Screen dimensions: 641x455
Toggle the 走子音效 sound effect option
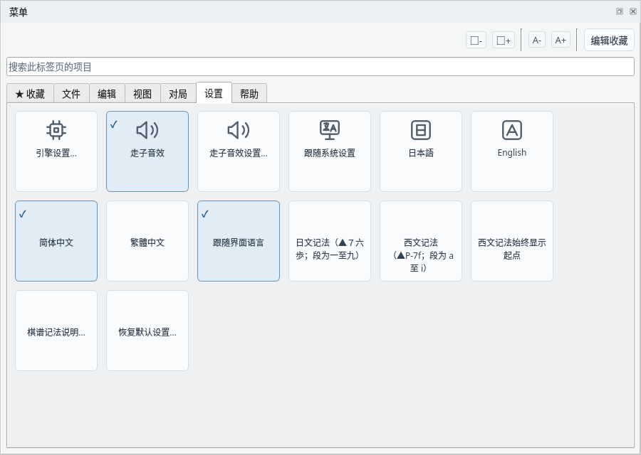tap(147, 151)
